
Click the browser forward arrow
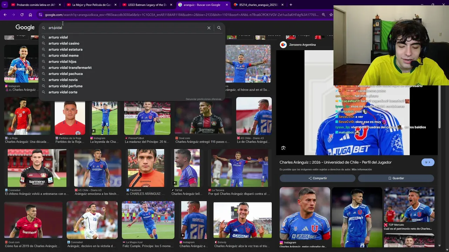13,15
